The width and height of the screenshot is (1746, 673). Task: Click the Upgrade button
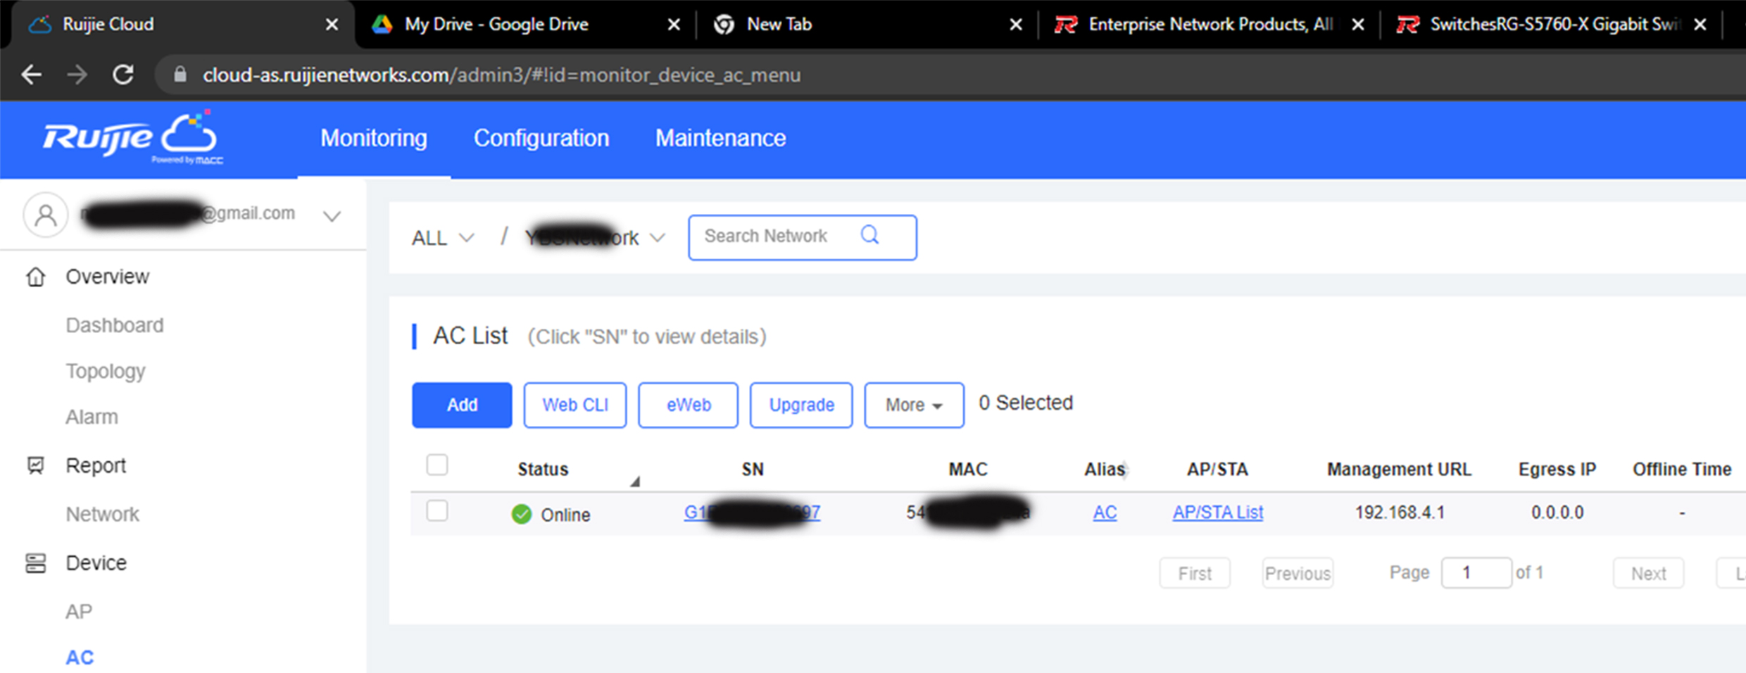801,405
